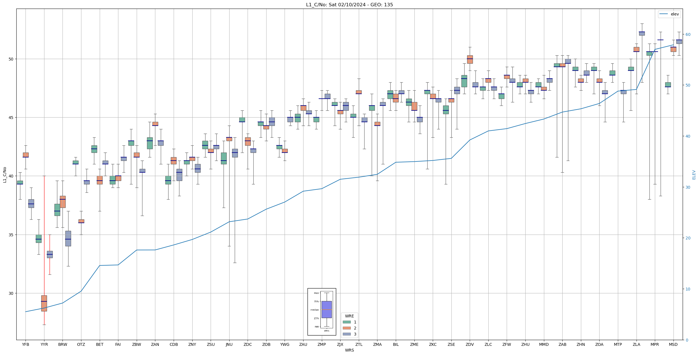The width and height of the screenshot is (699, 355).
Task: Click the box plot key inset
Action: [x=322, y=312]
